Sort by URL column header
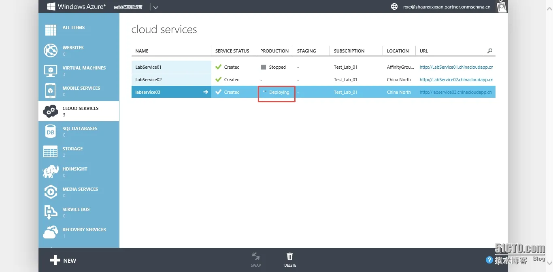Screen dimensions: 553x272 (x=424, y=51)
